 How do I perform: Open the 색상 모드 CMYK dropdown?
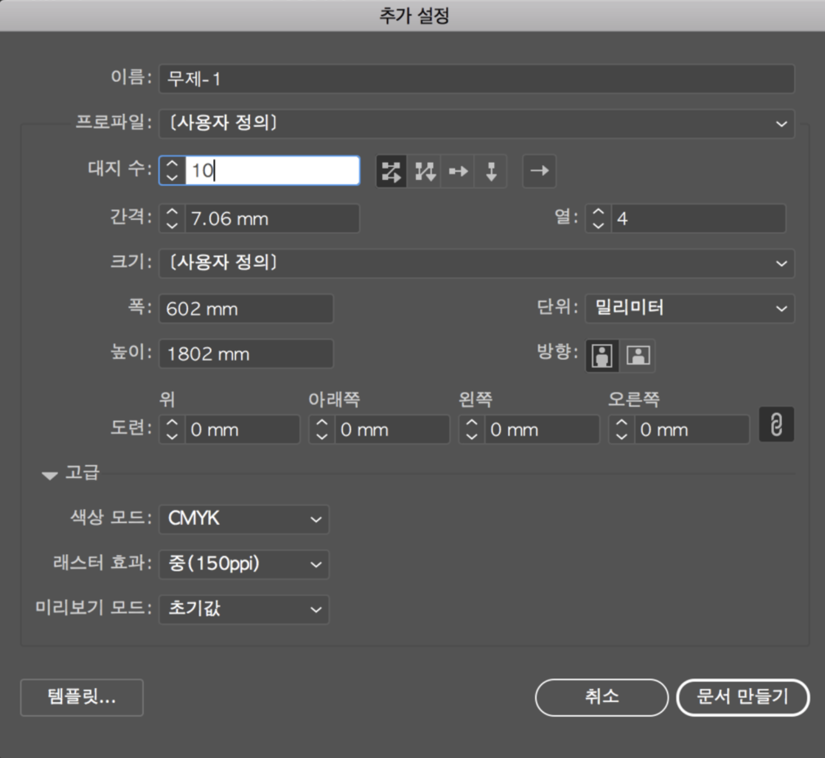click(x=244, y=519)
